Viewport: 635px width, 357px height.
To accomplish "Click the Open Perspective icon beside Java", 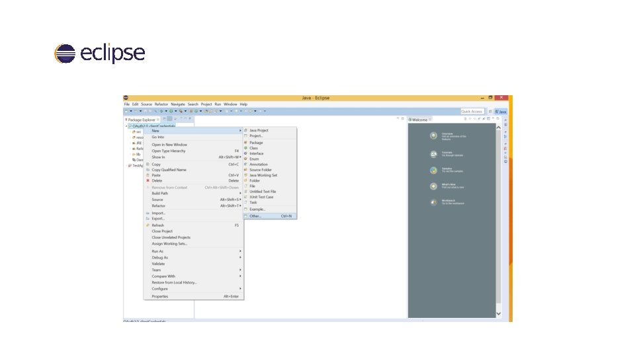I will click(x=490, y=111).
